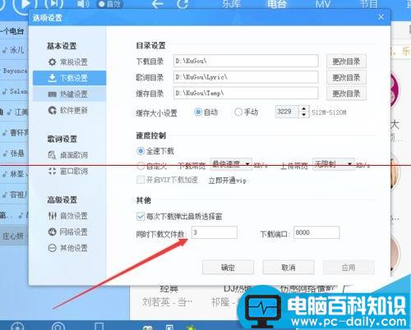Click the 同时下载文件数 input field

click(x=215, y=232)
